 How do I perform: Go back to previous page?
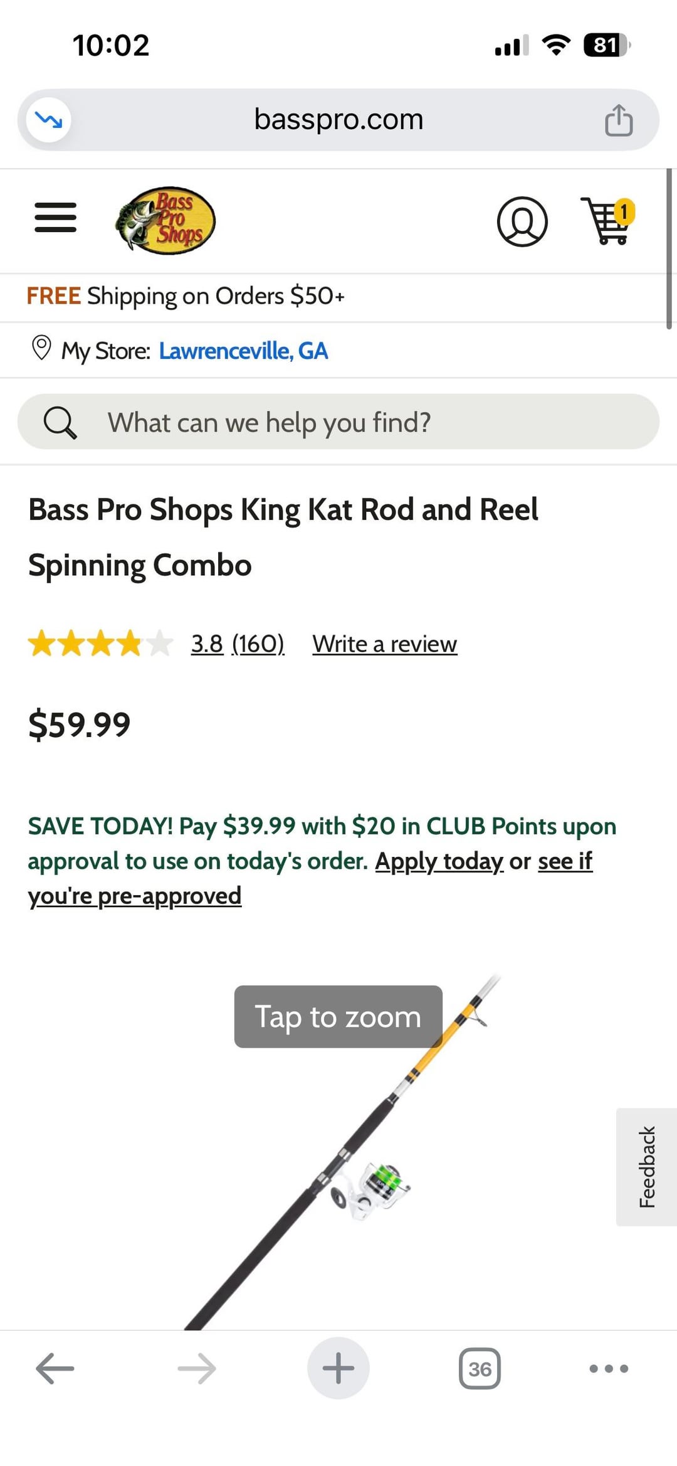pos(55,1368)
